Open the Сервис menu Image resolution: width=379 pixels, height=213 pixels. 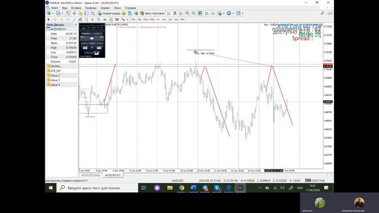click(105, 8)
